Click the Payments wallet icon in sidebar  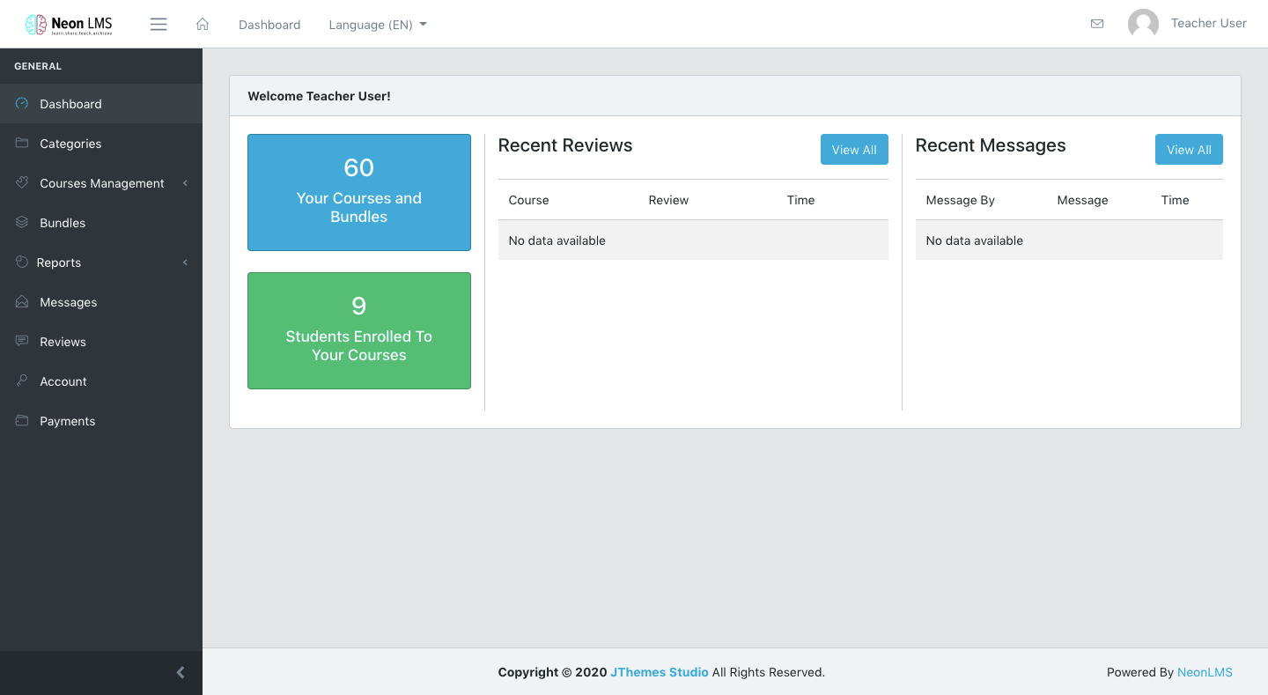22,421
